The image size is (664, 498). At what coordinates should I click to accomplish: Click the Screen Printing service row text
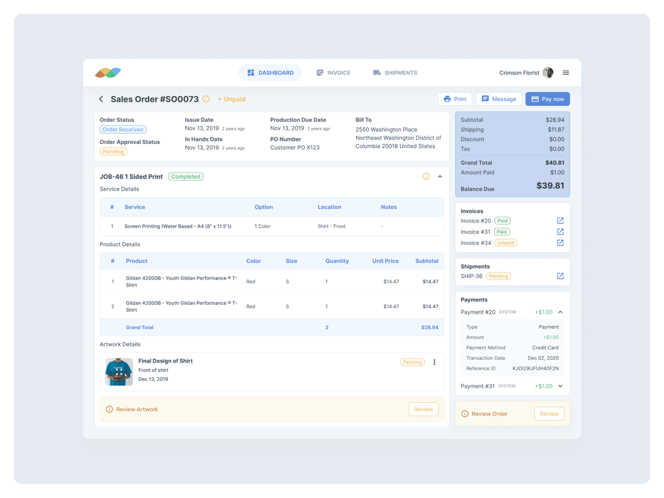click(178, 226)
